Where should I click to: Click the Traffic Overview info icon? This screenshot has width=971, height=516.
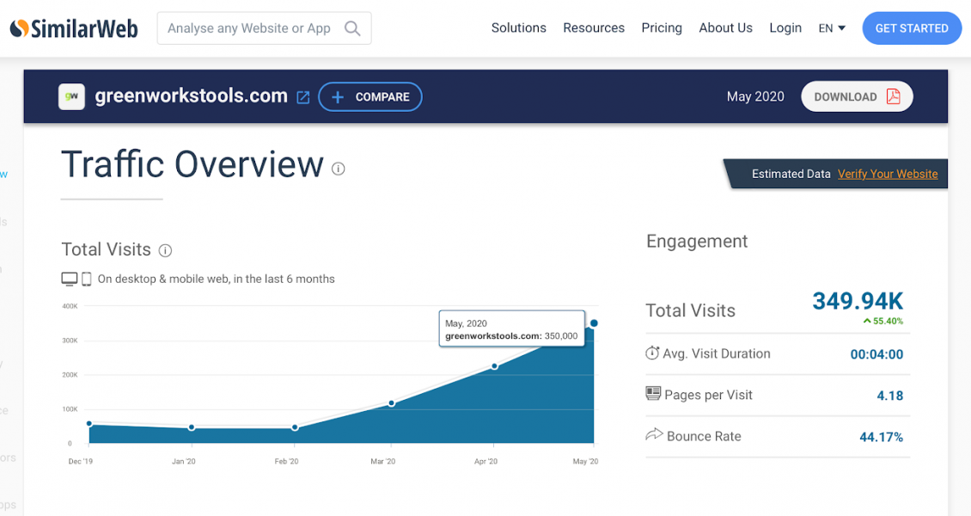(338, 169)
